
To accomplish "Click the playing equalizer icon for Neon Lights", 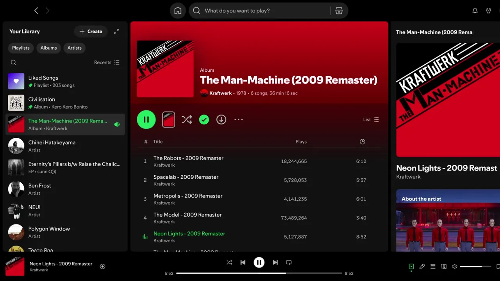I will click(x=145, y=237).
